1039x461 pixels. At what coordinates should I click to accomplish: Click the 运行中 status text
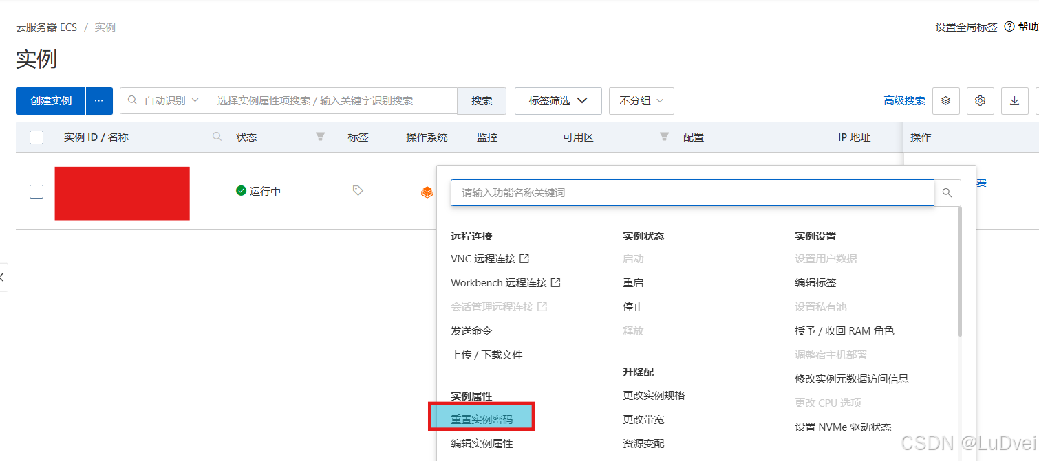click(x=265, y=191)
